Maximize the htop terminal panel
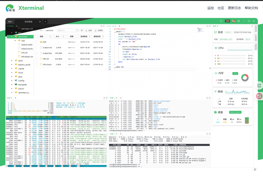 tap(104, 98)
